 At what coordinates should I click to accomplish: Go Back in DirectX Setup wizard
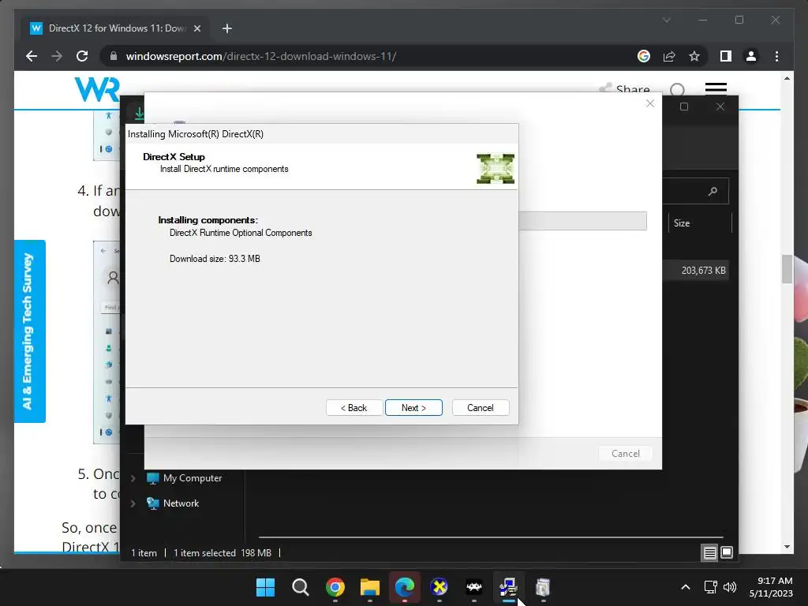click(x=354, y=408)
